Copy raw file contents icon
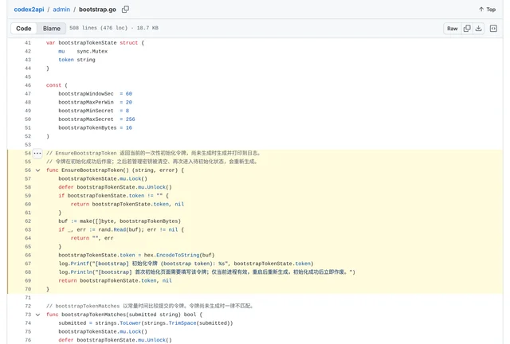Image resolution: width=510 pixels, height=344 pixels. coord(467,29)
